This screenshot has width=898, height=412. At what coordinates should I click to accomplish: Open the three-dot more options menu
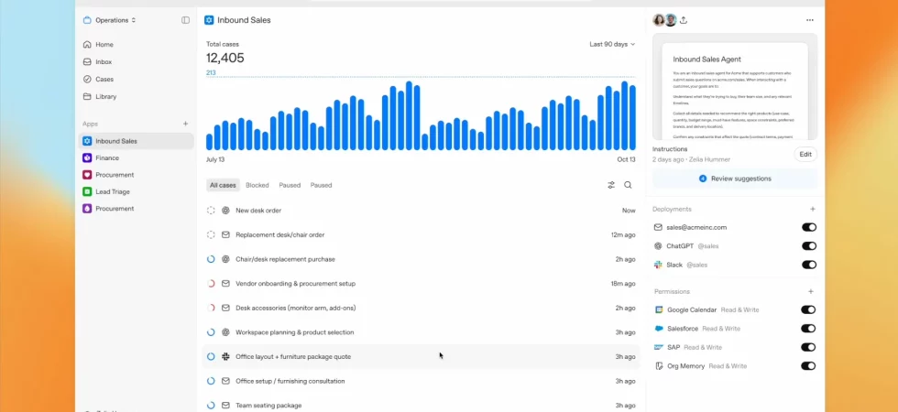point(809,20)
